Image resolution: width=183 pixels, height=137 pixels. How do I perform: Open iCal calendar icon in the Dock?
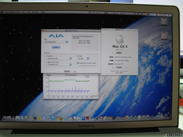[x=70, y=118]
